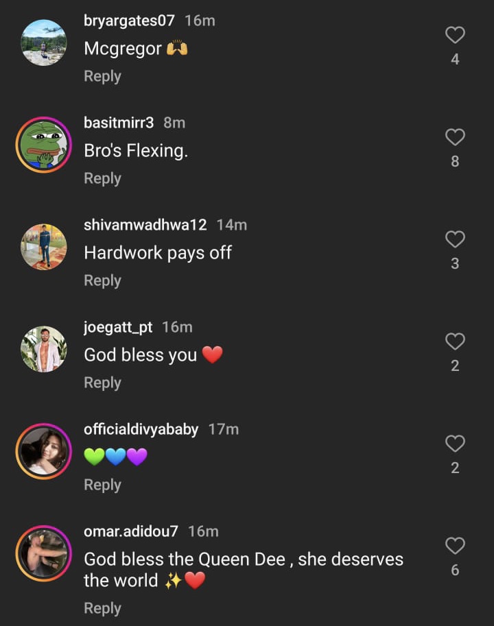This screenshot has height=626, width=494.
Task: Open bryargates07's profile picture
Action: tap(44, 43)
